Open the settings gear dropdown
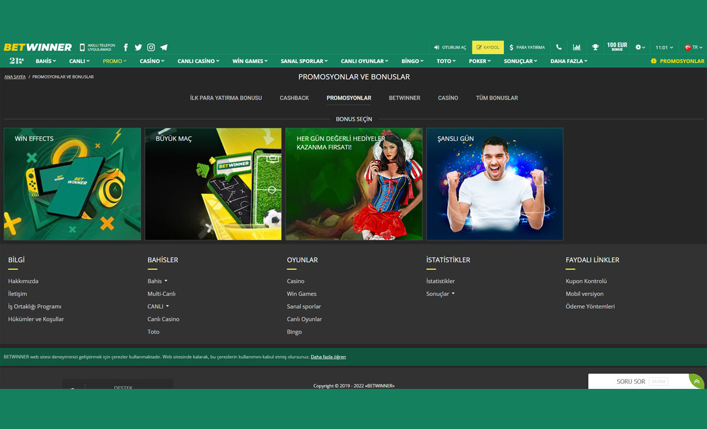Image resolution: width=707 pixels, height=429 pixels. (640, 47)
